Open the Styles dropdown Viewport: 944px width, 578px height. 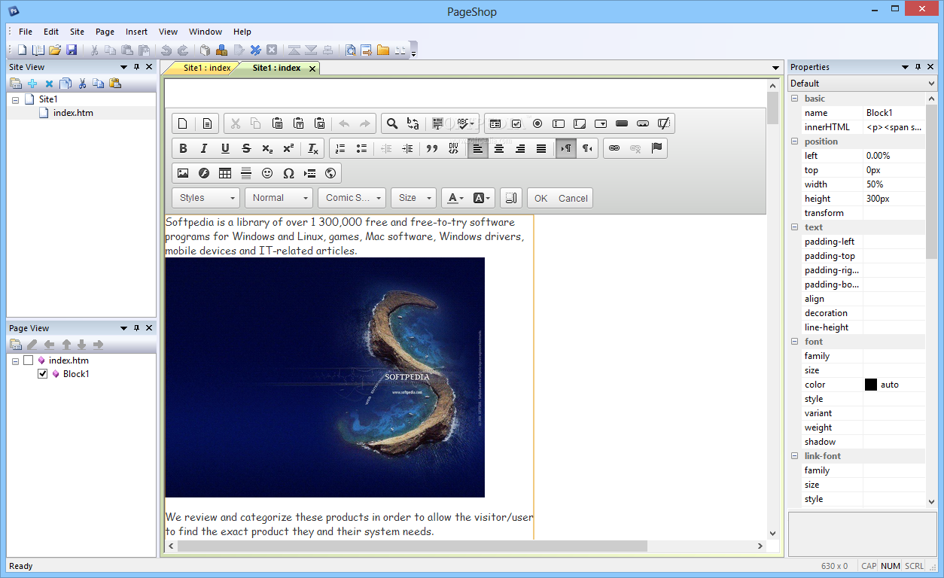pyautogui.click(x=206, y=198)
